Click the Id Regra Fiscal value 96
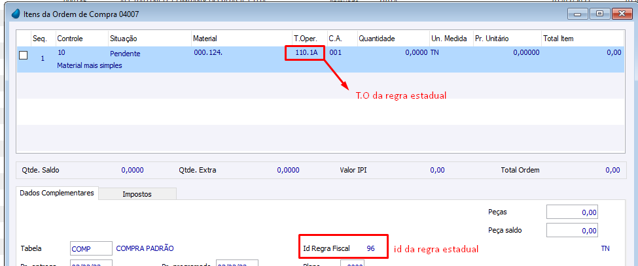Viewport: 638px width, 266px height. 370,248
